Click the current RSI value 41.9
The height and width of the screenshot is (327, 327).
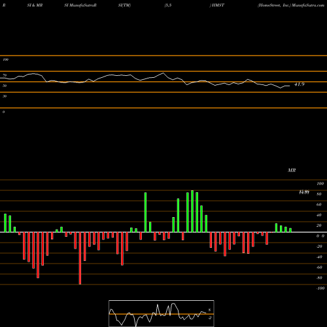(x=300, y=84)
